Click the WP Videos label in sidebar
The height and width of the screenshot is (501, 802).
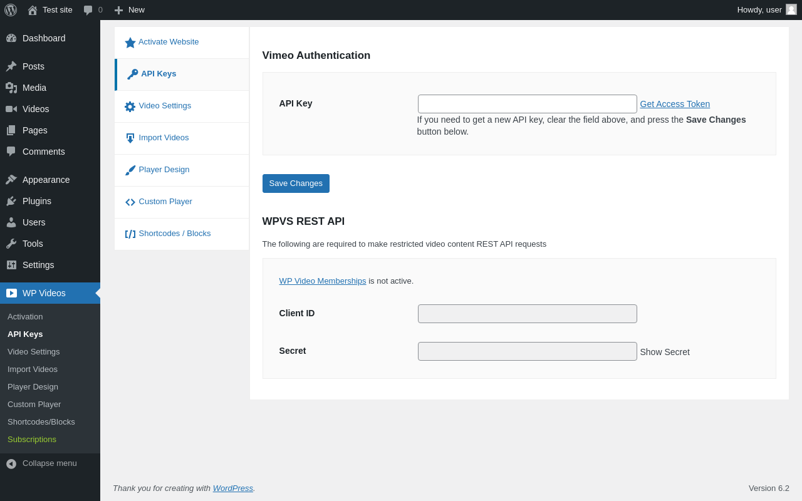44,293
